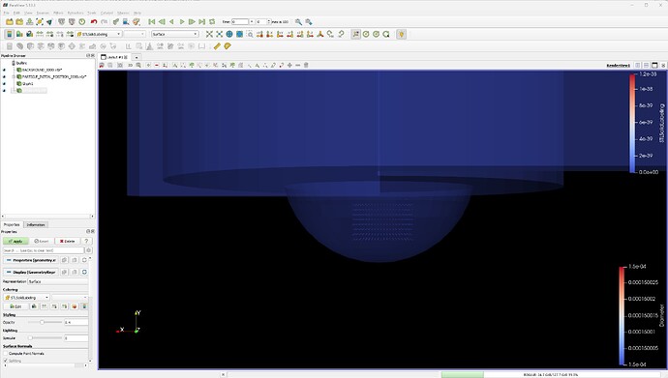
Task: Toggle the Splitting checkbox
Action: (x=6, y=361)
